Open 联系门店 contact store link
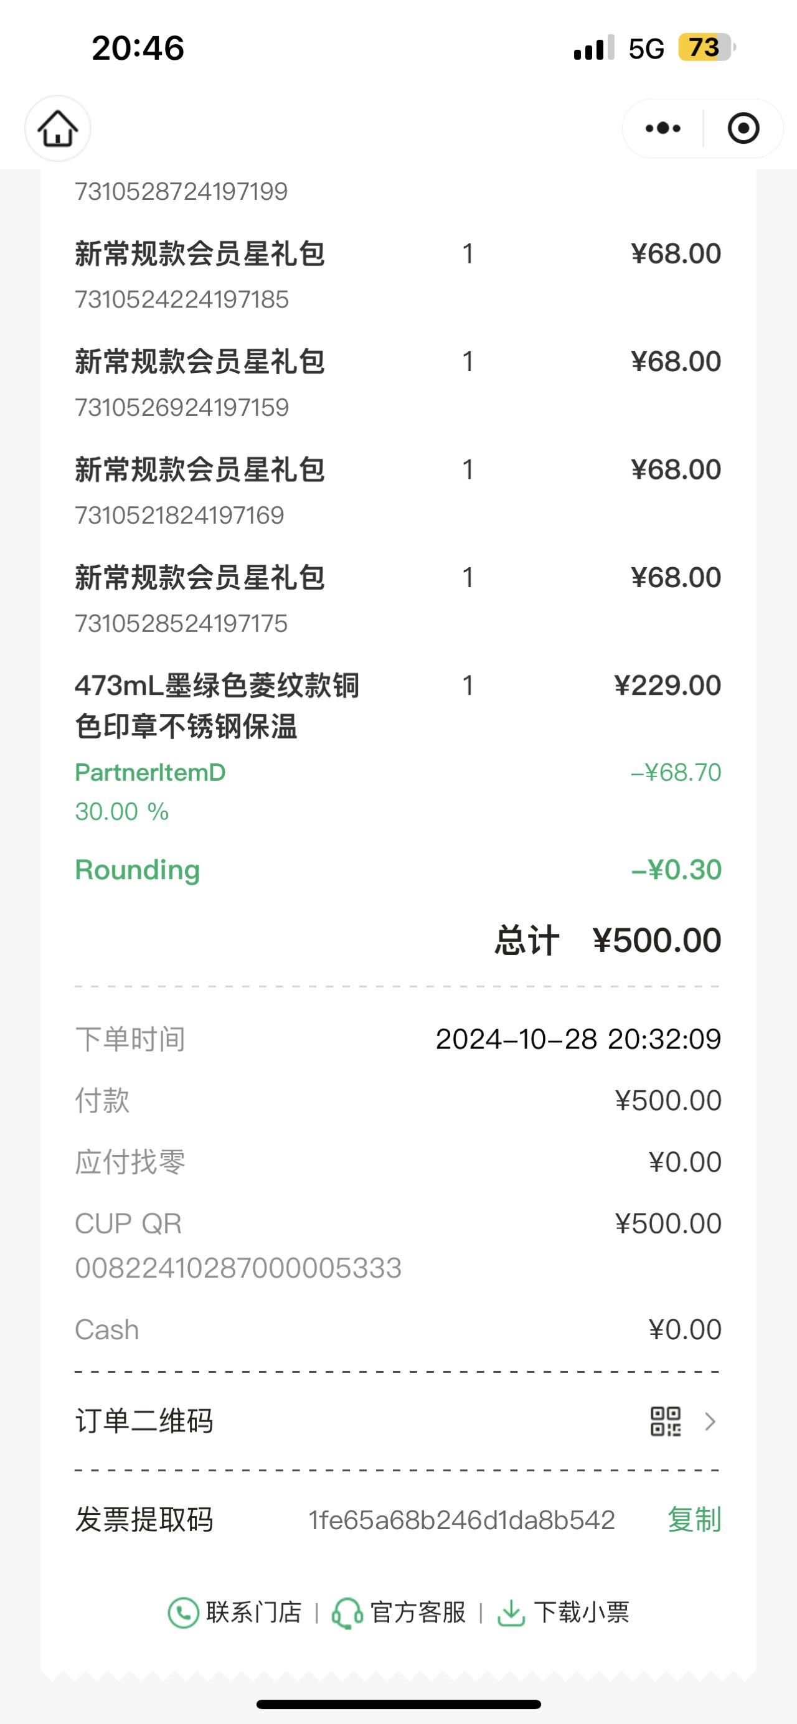The height and width of the screenshot is (1724, 797). tap(253, 1612)
